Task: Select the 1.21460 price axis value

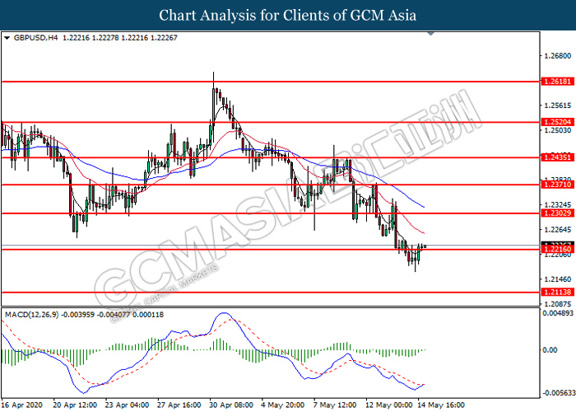Action: coord(557,279)
